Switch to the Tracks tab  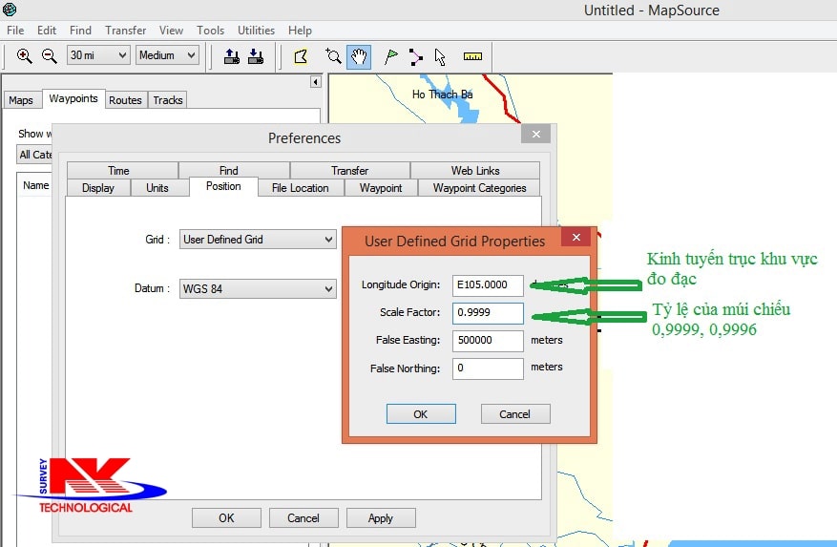coord(168,100)
